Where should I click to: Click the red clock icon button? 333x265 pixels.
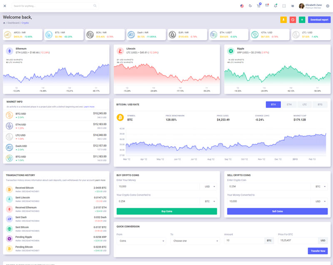(x=293, y=20)
